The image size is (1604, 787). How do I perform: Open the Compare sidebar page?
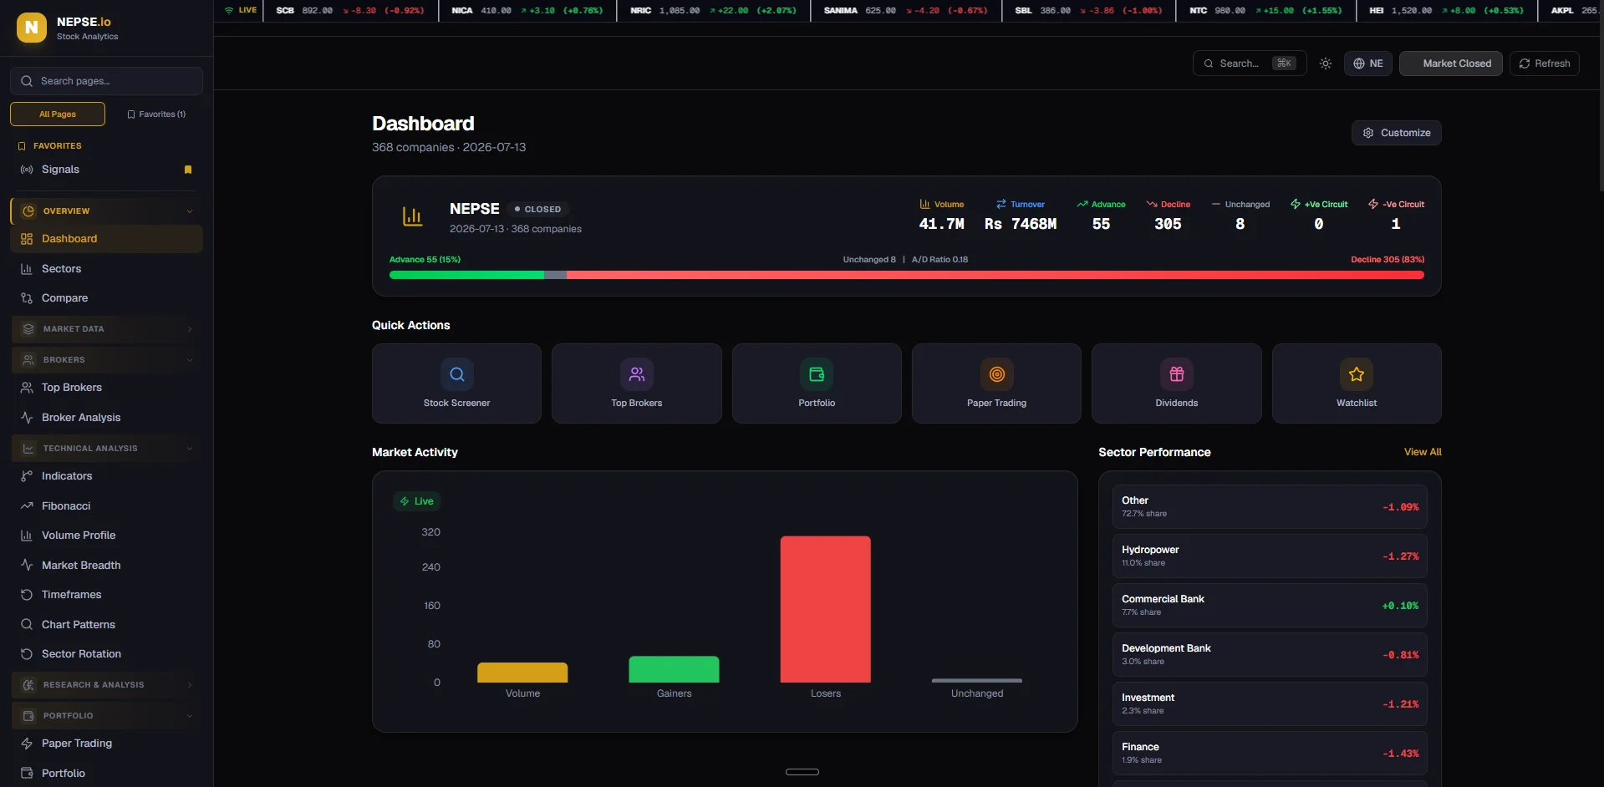(106, 298)
